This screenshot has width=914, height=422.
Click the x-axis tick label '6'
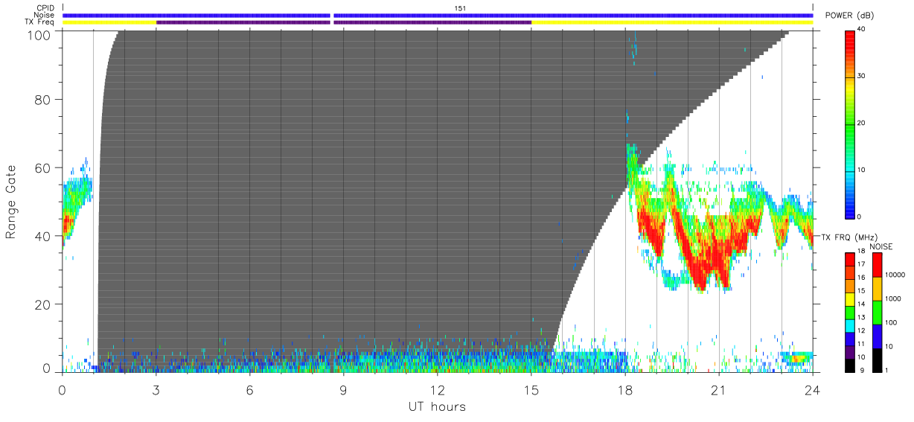pos(249,389)
